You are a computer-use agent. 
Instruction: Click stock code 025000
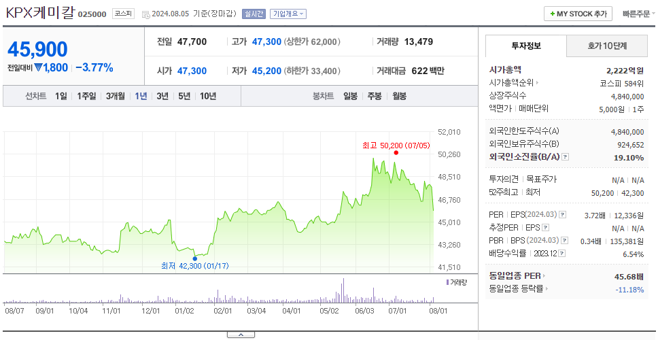[92, 14]
